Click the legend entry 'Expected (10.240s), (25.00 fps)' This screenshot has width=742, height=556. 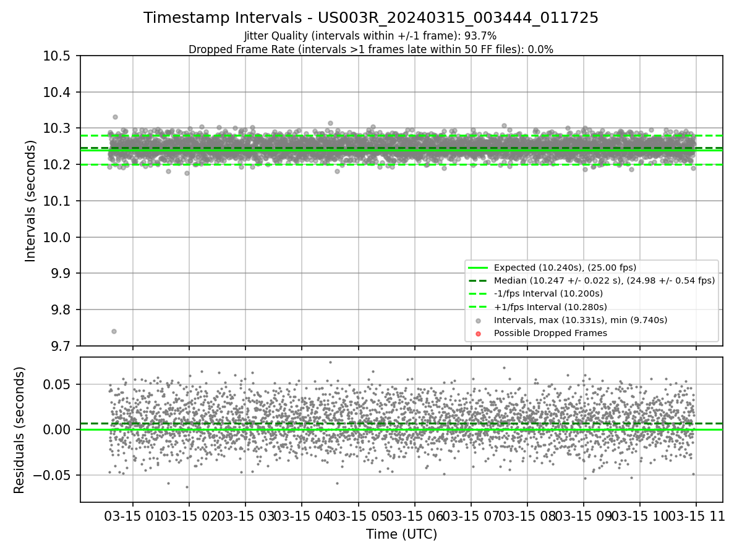click(x=565, y=267)
